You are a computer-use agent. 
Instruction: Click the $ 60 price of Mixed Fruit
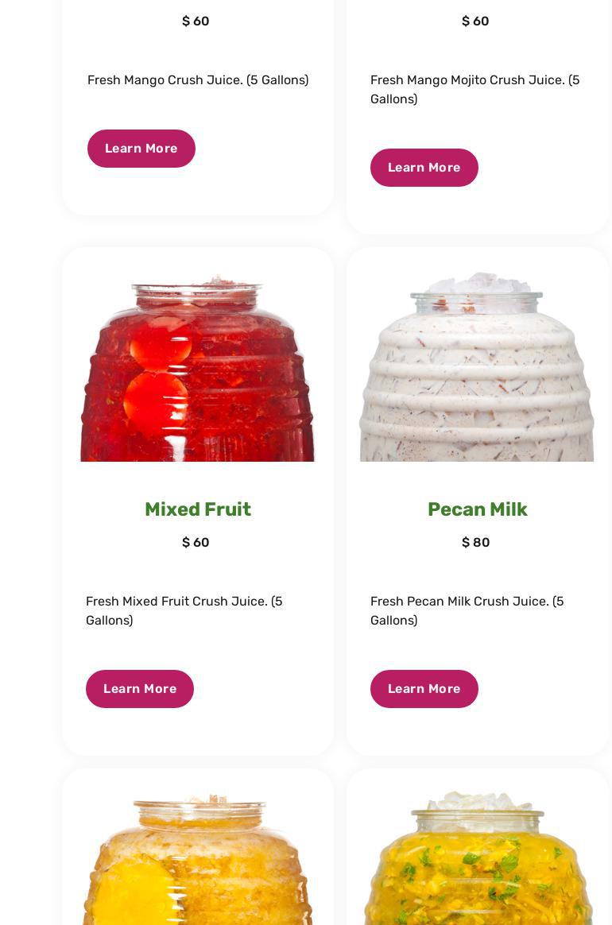tap(196, 542)
